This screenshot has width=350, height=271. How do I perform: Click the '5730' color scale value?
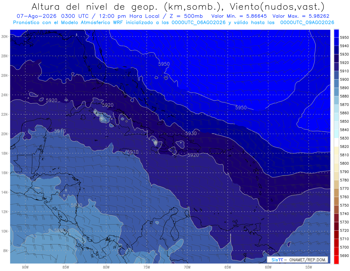coord(344,222)
